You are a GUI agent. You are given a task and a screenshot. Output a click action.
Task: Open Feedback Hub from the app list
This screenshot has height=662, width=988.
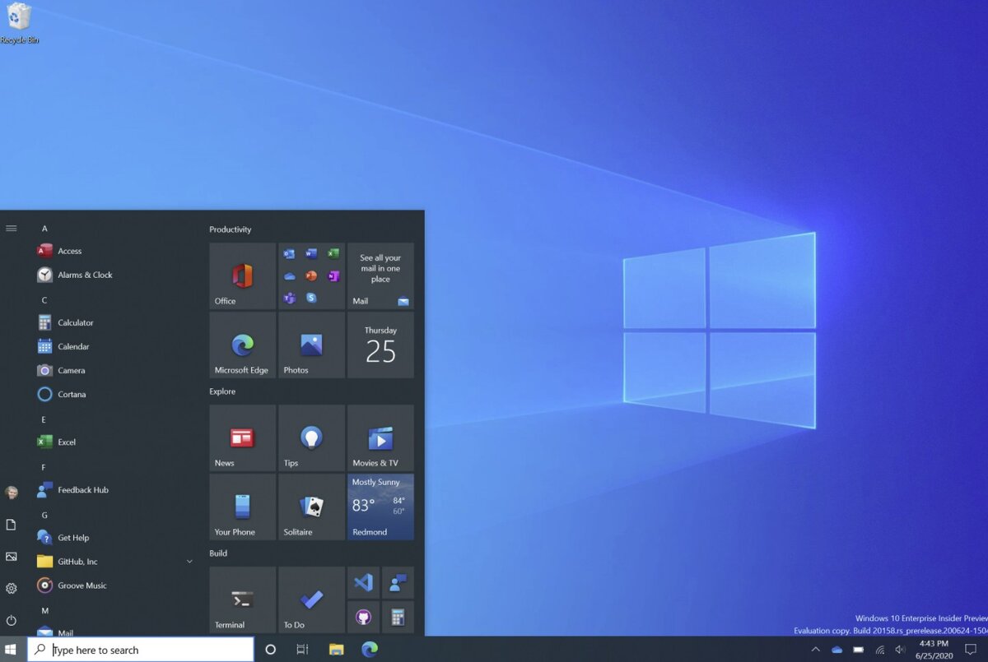coord(116,489)
